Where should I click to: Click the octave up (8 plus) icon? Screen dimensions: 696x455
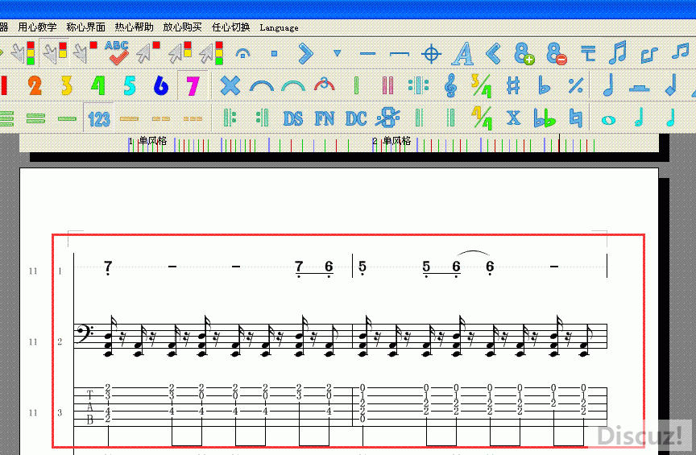click(x=524, y=54)
